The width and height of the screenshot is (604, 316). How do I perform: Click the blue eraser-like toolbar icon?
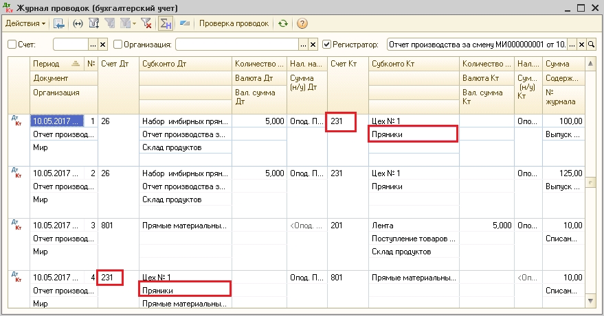185,23
